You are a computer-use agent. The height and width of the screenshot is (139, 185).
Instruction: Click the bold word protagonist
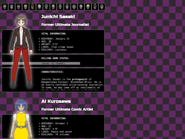pos(80,79)
